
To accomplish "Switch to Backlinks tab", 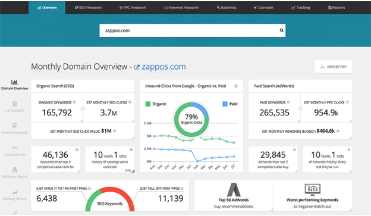I will point(227,8).
